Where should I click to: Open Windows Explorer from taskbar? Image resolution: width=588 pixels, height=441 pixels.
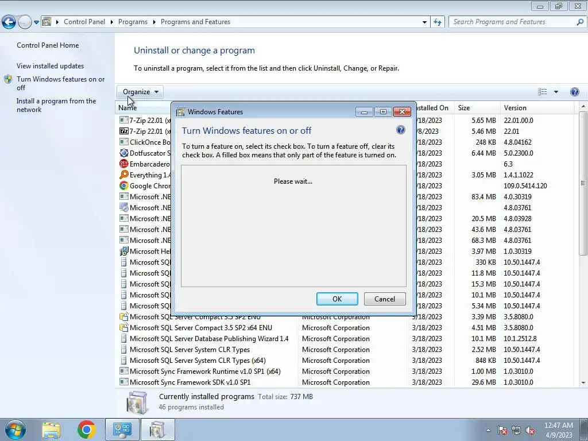click(x=51, y=430)
